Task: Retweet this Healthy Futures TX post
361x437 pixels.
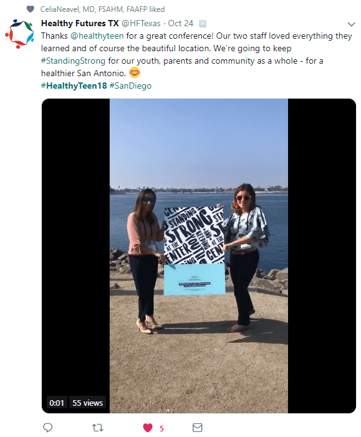Action: click(x=98, y=427)
